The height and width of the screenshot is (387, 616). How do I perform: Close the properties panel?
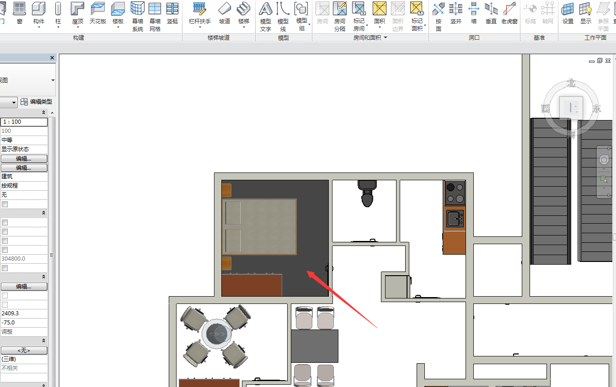click(x=52, y=58)
